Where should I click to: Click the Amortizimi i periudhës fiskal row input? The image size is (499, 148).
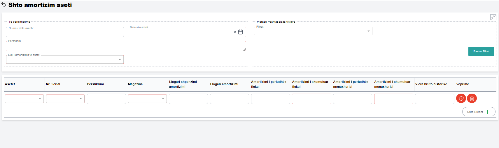point(270,99)
